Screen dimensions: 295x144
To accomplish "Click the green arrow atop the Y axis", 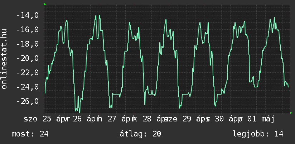I will (45, 4).
